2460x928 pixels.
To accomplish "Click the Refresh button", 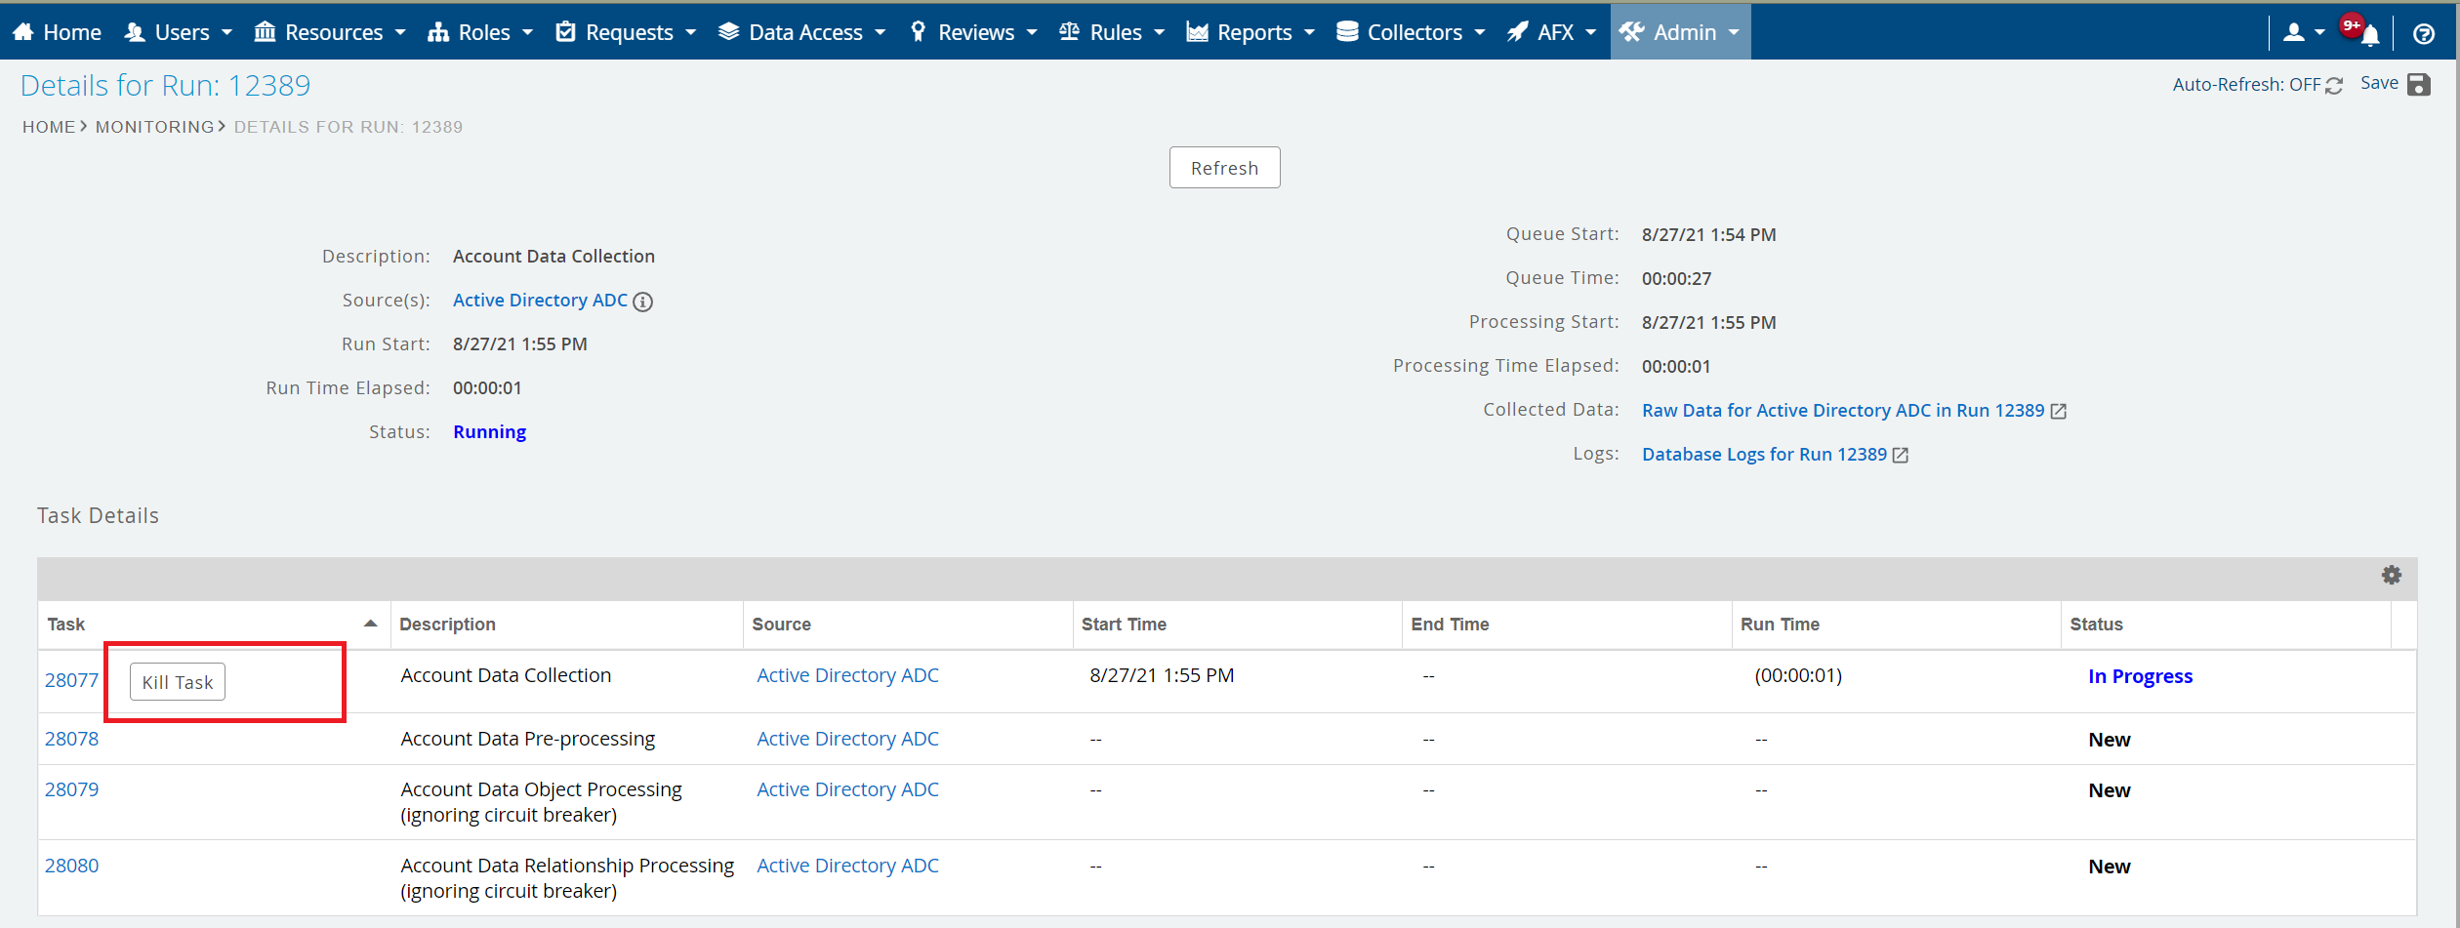I will pyautogui.click(x=1224, y=167).
